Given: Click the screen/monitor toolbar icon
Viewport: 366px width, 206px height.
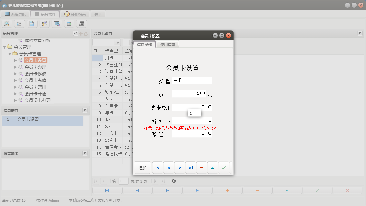Looking at the screenshot, I should coord(57,23).
